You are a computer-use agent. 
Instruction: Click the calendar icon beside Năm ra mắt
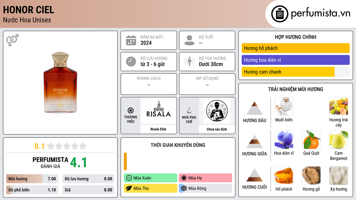tap(131, 40)
